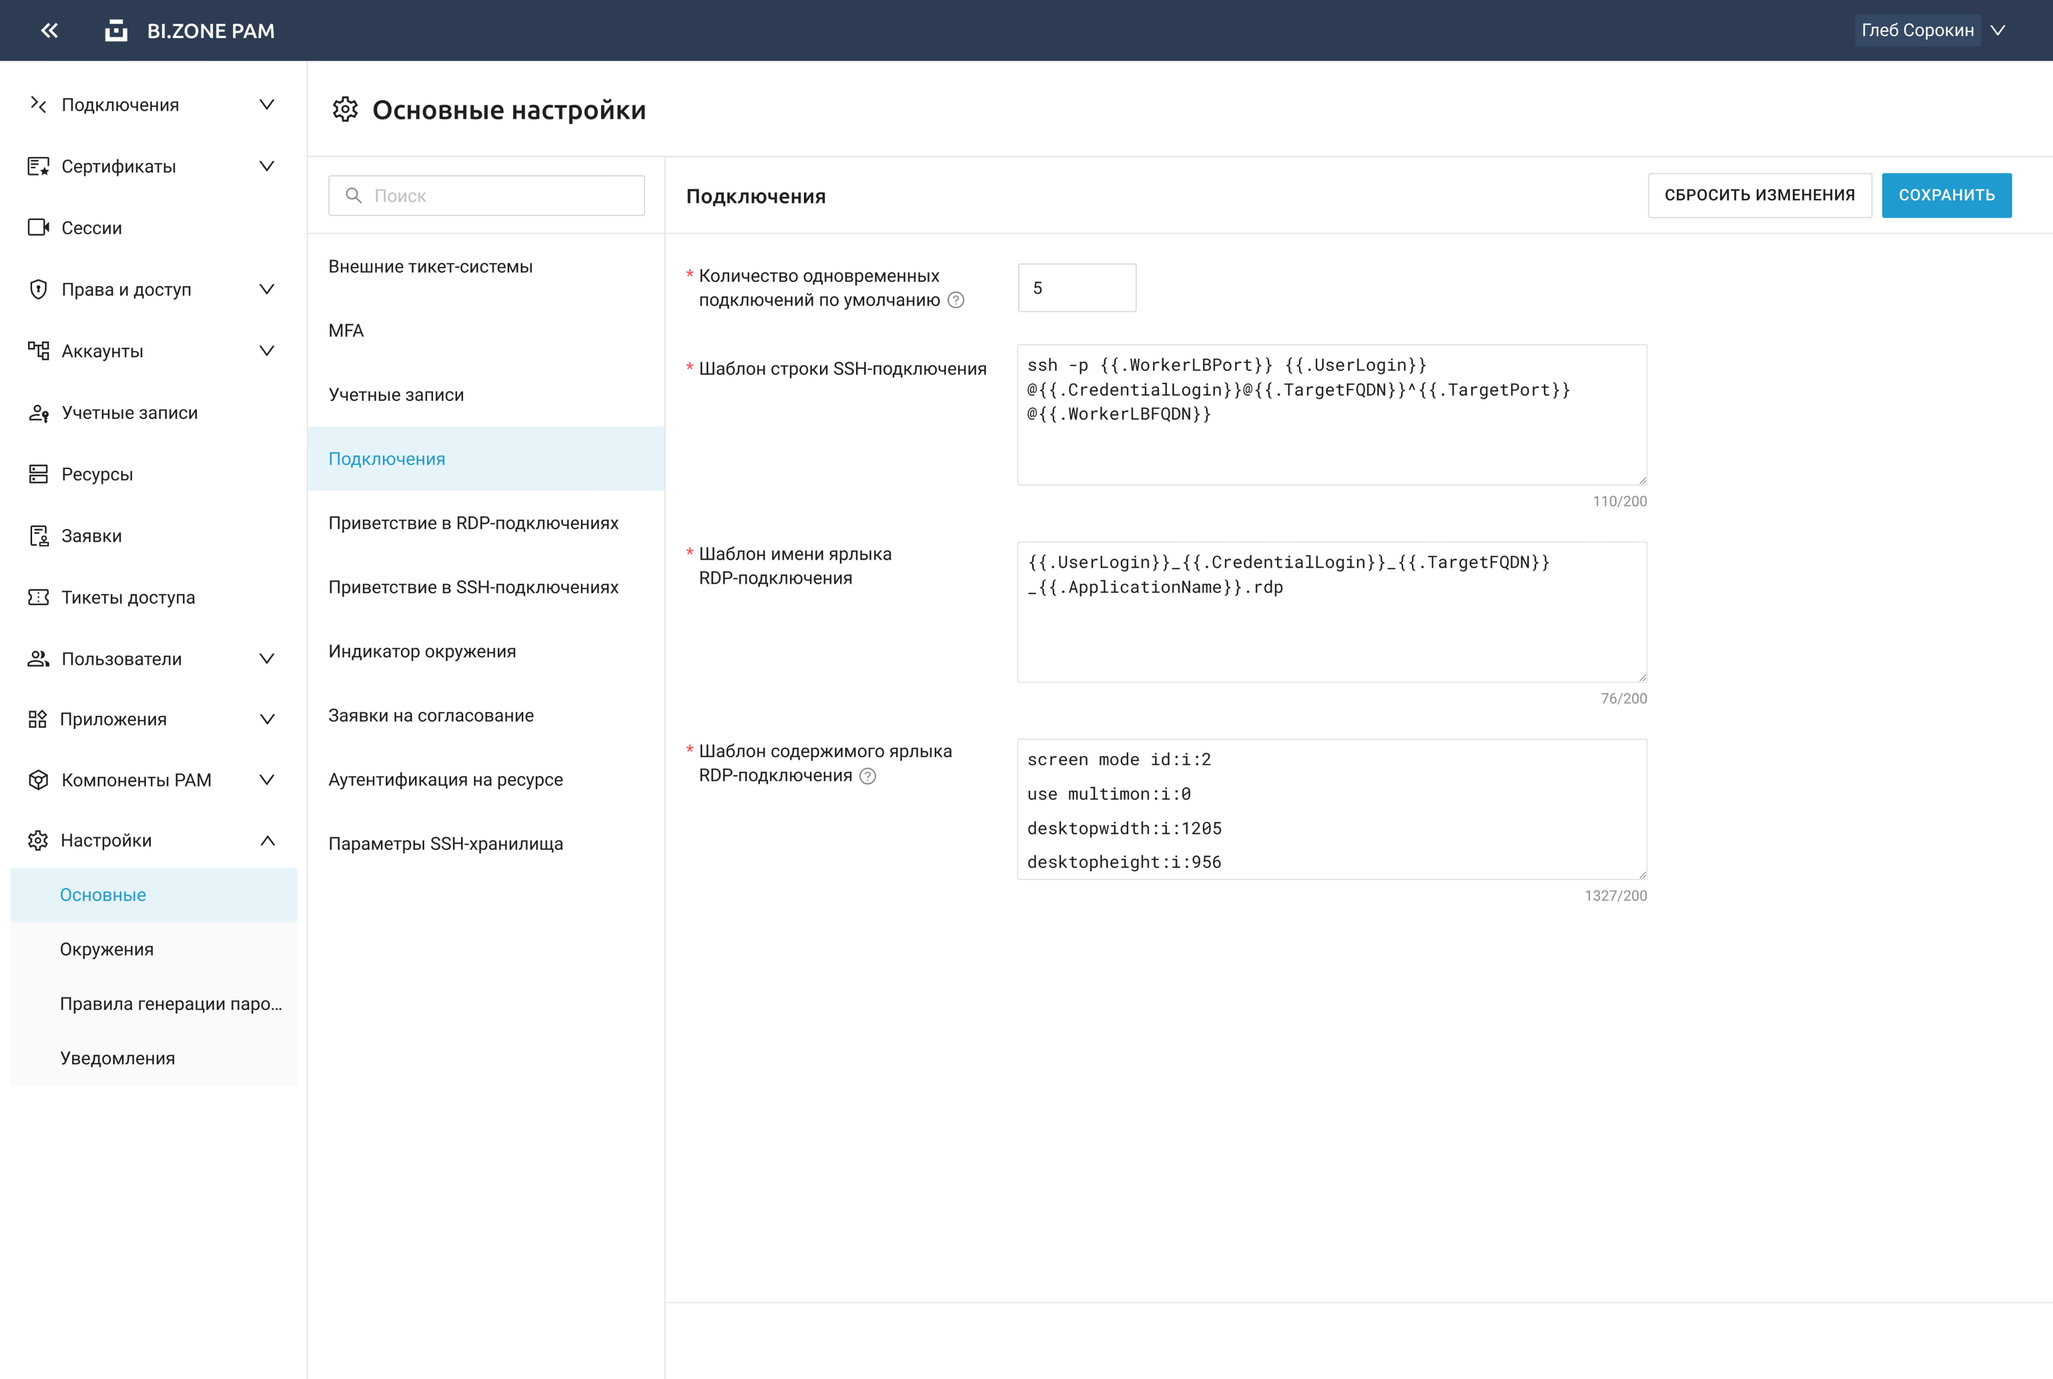Expand the Компоненты PAM section
Viewport: 2053px width, 1379px height.
tap(267, 780)
